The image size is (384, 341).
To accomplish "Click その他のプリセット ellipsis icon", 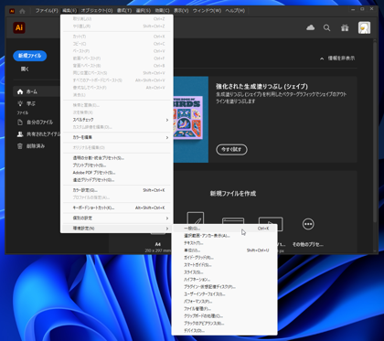I will tap(308, 224).
